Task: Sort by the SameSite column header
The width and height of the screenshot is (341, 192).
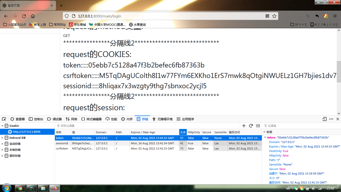Action: click(x=220, y=132)
